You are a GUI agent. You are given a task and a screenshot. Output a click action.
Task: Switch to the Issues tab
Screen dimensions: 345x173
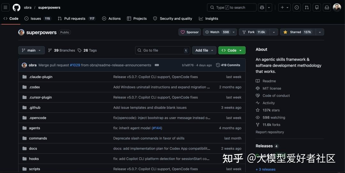[38, 19]
